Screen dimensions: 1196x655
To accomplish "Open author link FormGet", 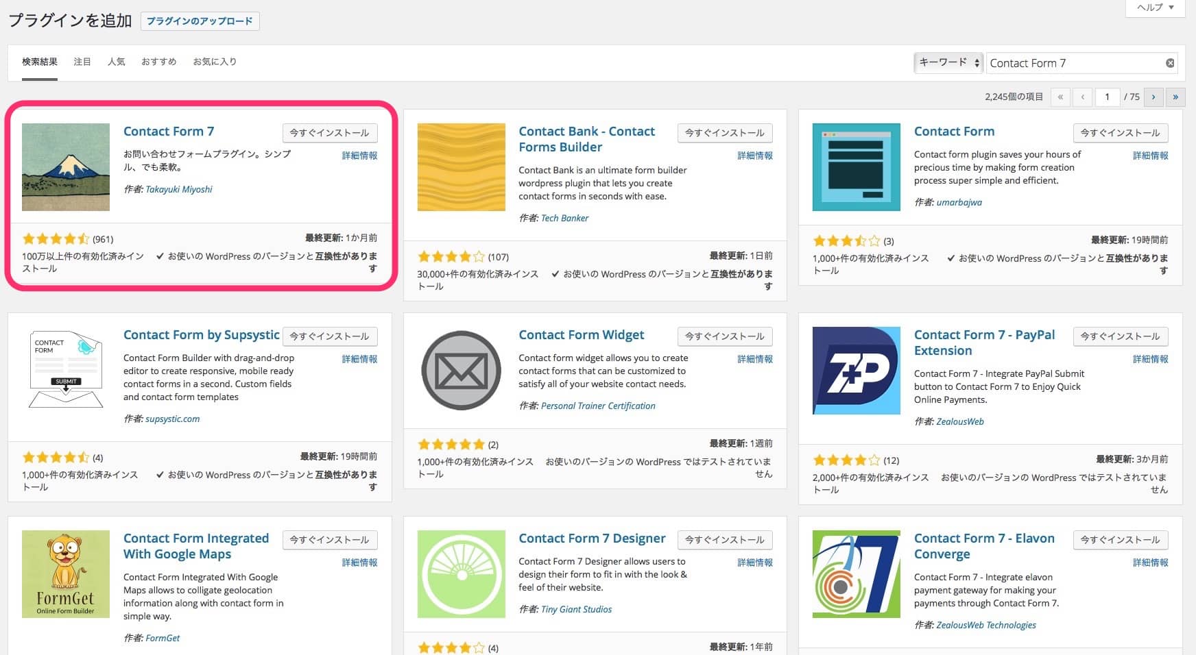I will [x=163, y=638].
